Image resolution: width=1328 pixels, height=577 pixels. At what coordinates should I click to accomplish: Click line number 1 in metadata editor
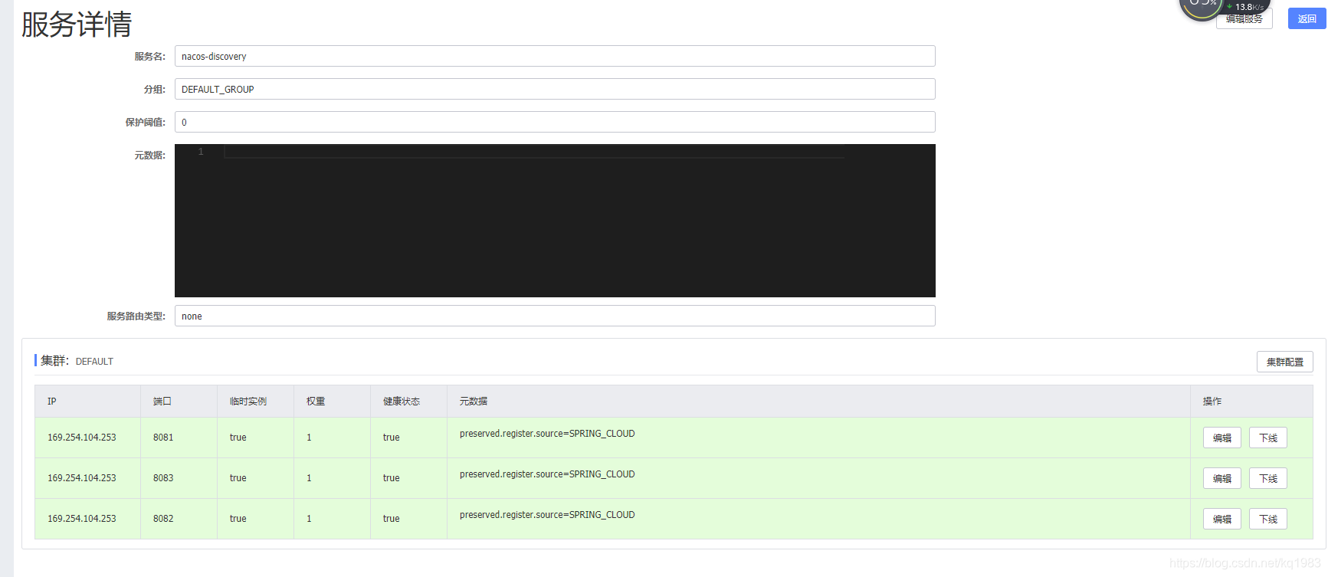[x=201, y=152]
